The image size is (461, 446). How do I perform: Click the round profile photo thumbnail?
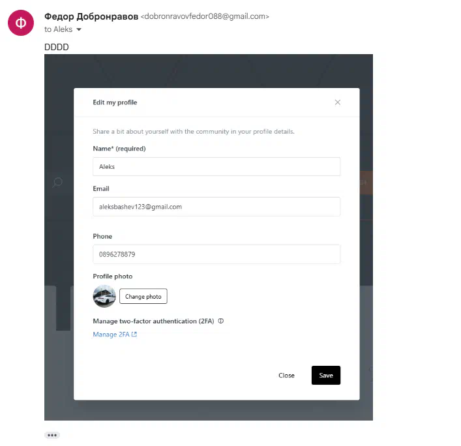pyautogui.click(x=104, y=296)
